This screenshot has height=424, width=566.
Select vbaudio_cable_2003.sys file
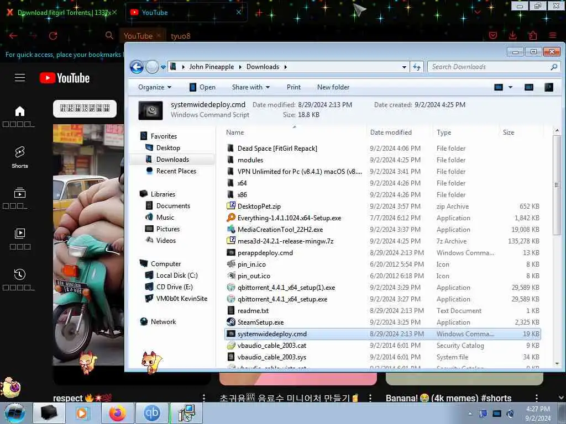click(x=272, y=357)
